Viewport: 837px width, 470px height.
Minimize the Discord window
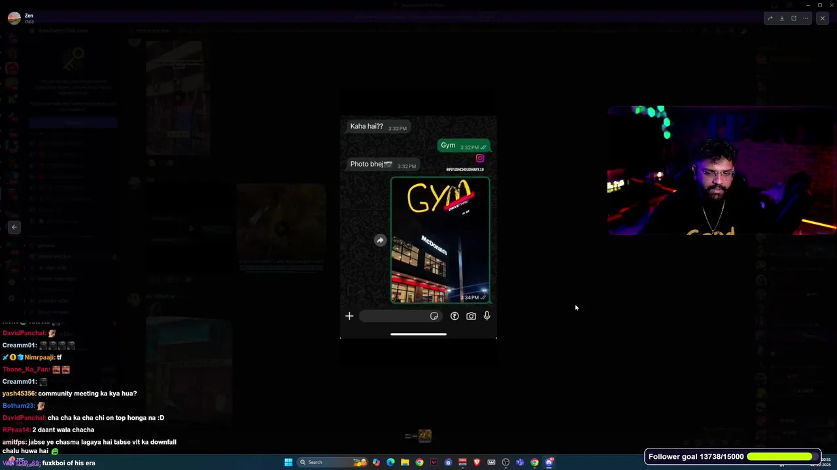point(808,5)
